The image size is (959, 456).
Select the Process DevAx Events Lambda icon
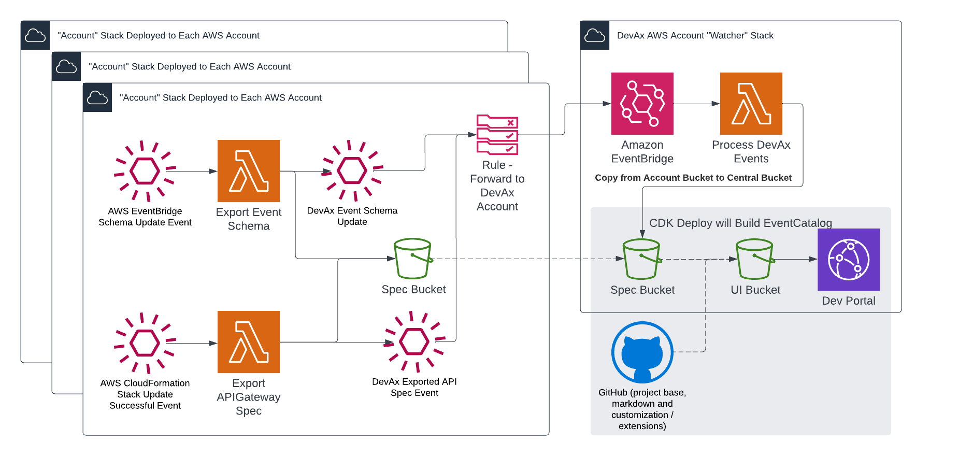(x=751, y=104)
